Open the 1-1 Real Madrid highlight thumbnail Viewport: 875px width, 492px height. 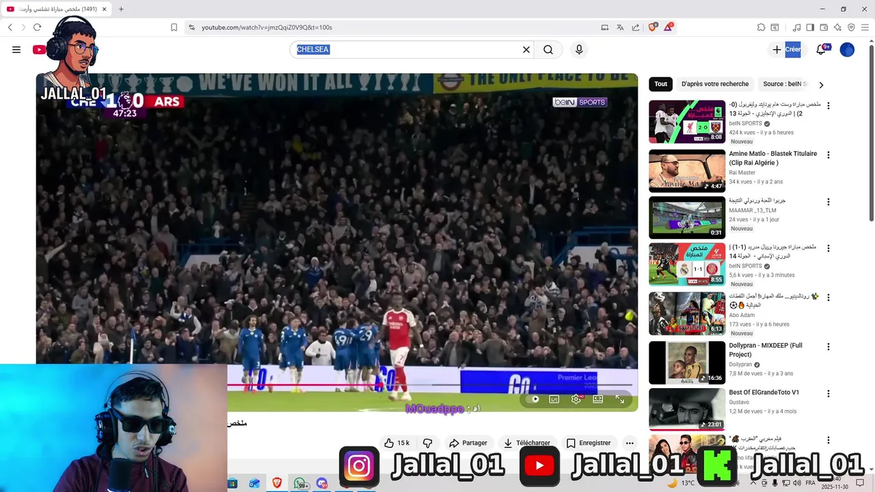coord(686,264)
